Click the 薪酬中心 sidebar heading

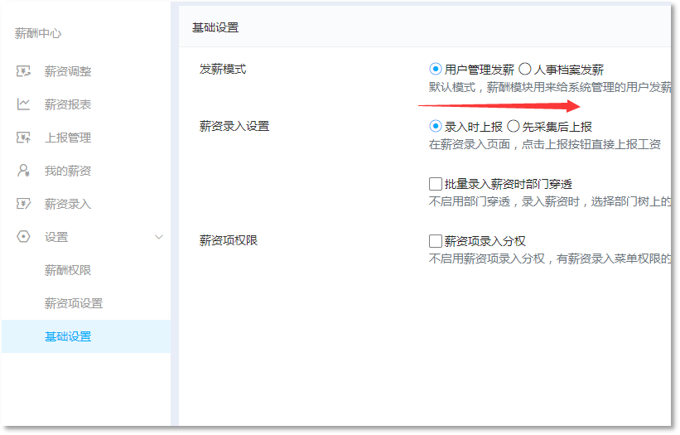38,34
